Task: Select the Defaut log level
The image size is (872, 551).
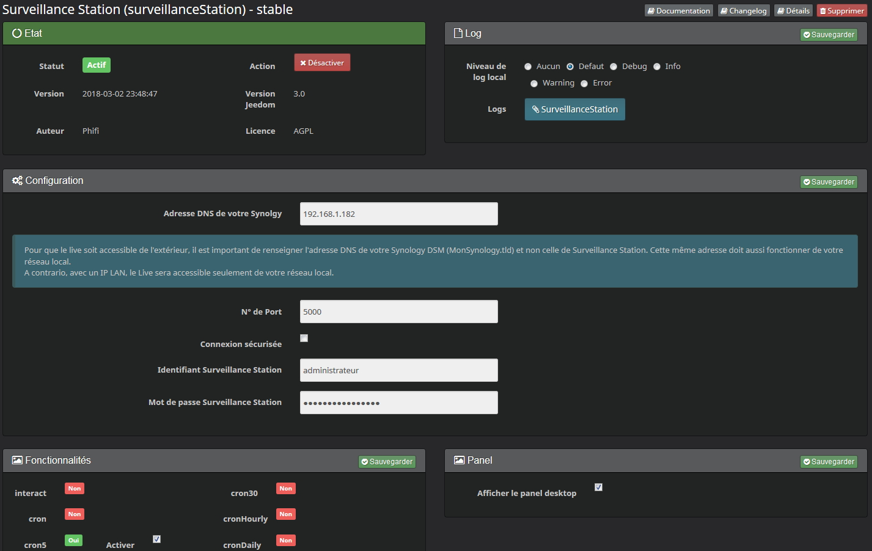Action: pyautogui.click(x=570, y=67)
